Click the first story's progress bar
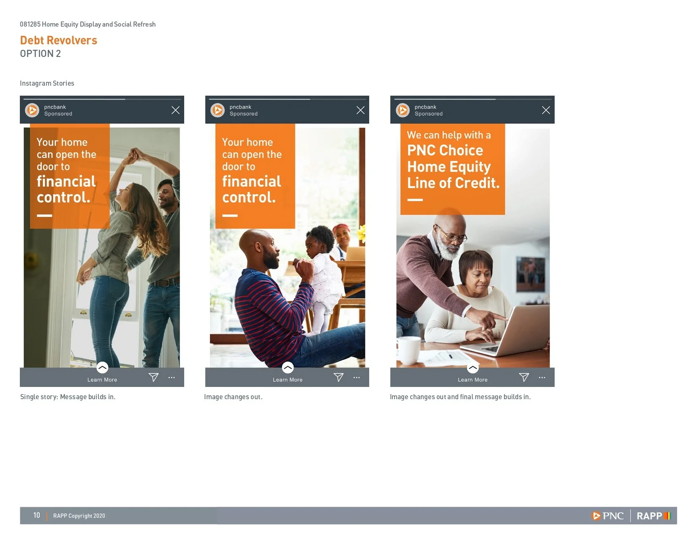The image size is (697, 538). (x=102, y=99)
